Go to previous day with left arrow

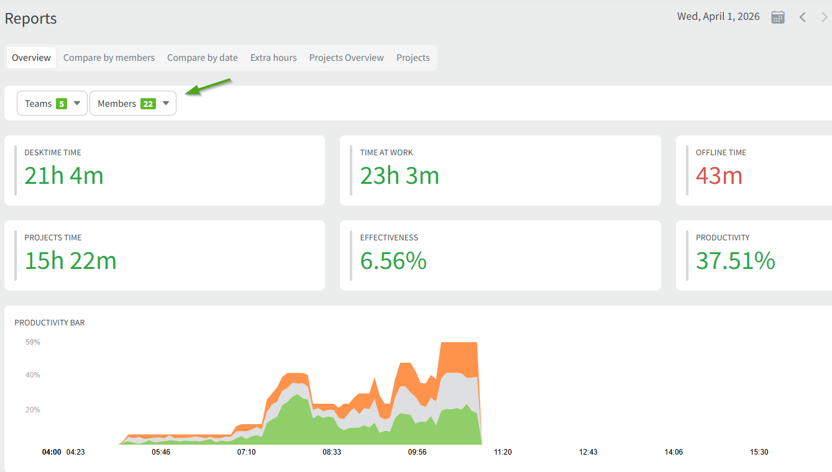(x=802, y=17)
